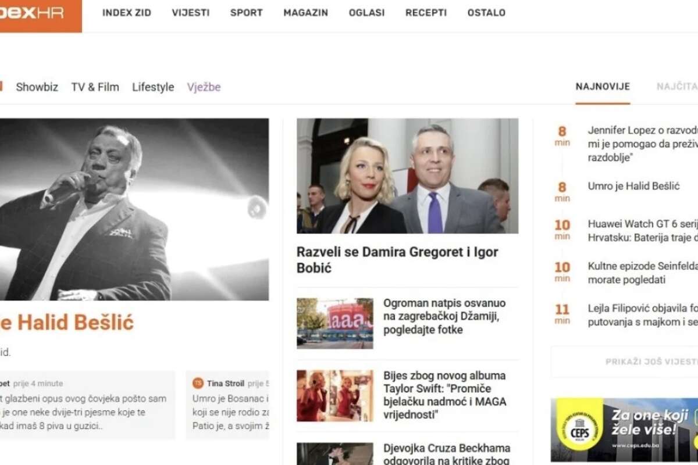The height and width of the screenshot is (465, 698).
Task: Click the Prikaži još vijesti button
Action: click(x=651, y=362)
